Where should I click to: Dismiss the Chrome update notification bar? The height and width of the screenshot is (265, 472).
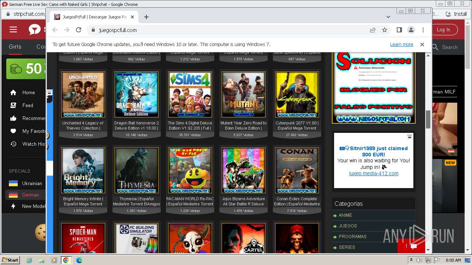click(422, 44)
